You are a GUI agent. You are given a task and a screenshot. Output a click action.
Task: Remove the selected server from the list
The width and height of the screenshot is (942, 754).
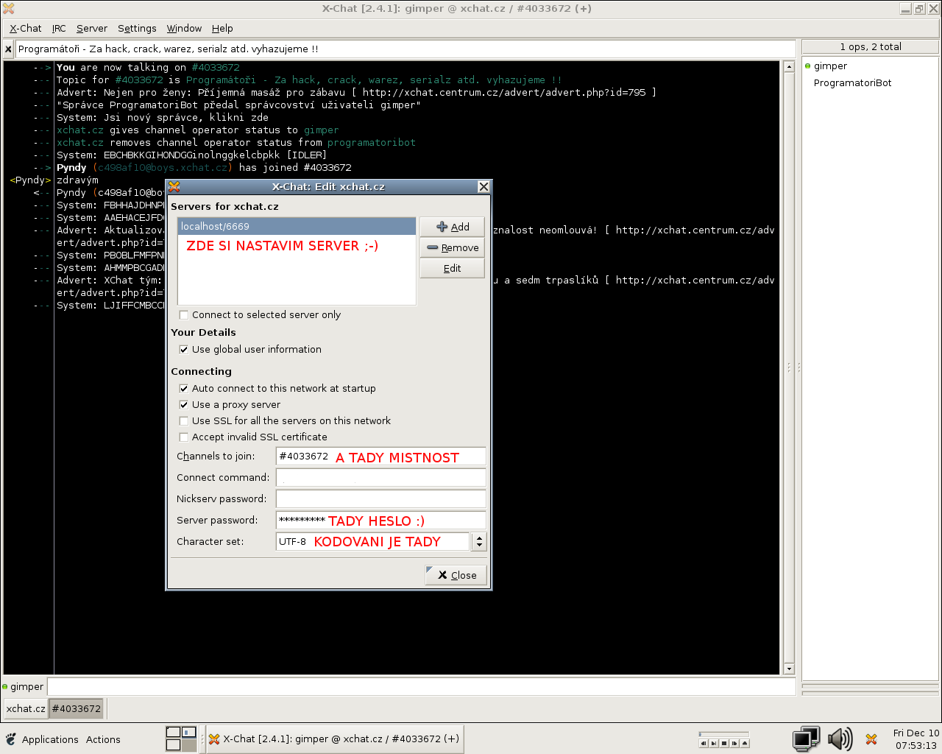tap(453, 248)
